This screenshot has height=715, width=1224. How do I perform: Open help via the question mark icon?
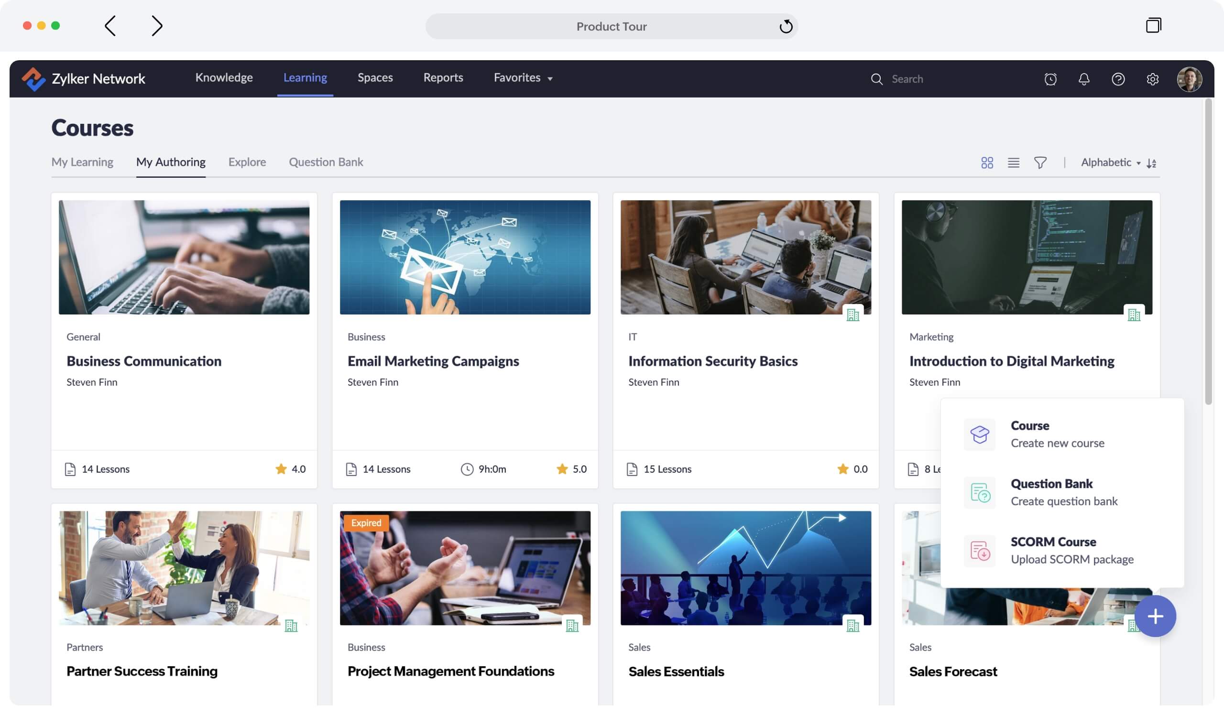[1118, 79]
